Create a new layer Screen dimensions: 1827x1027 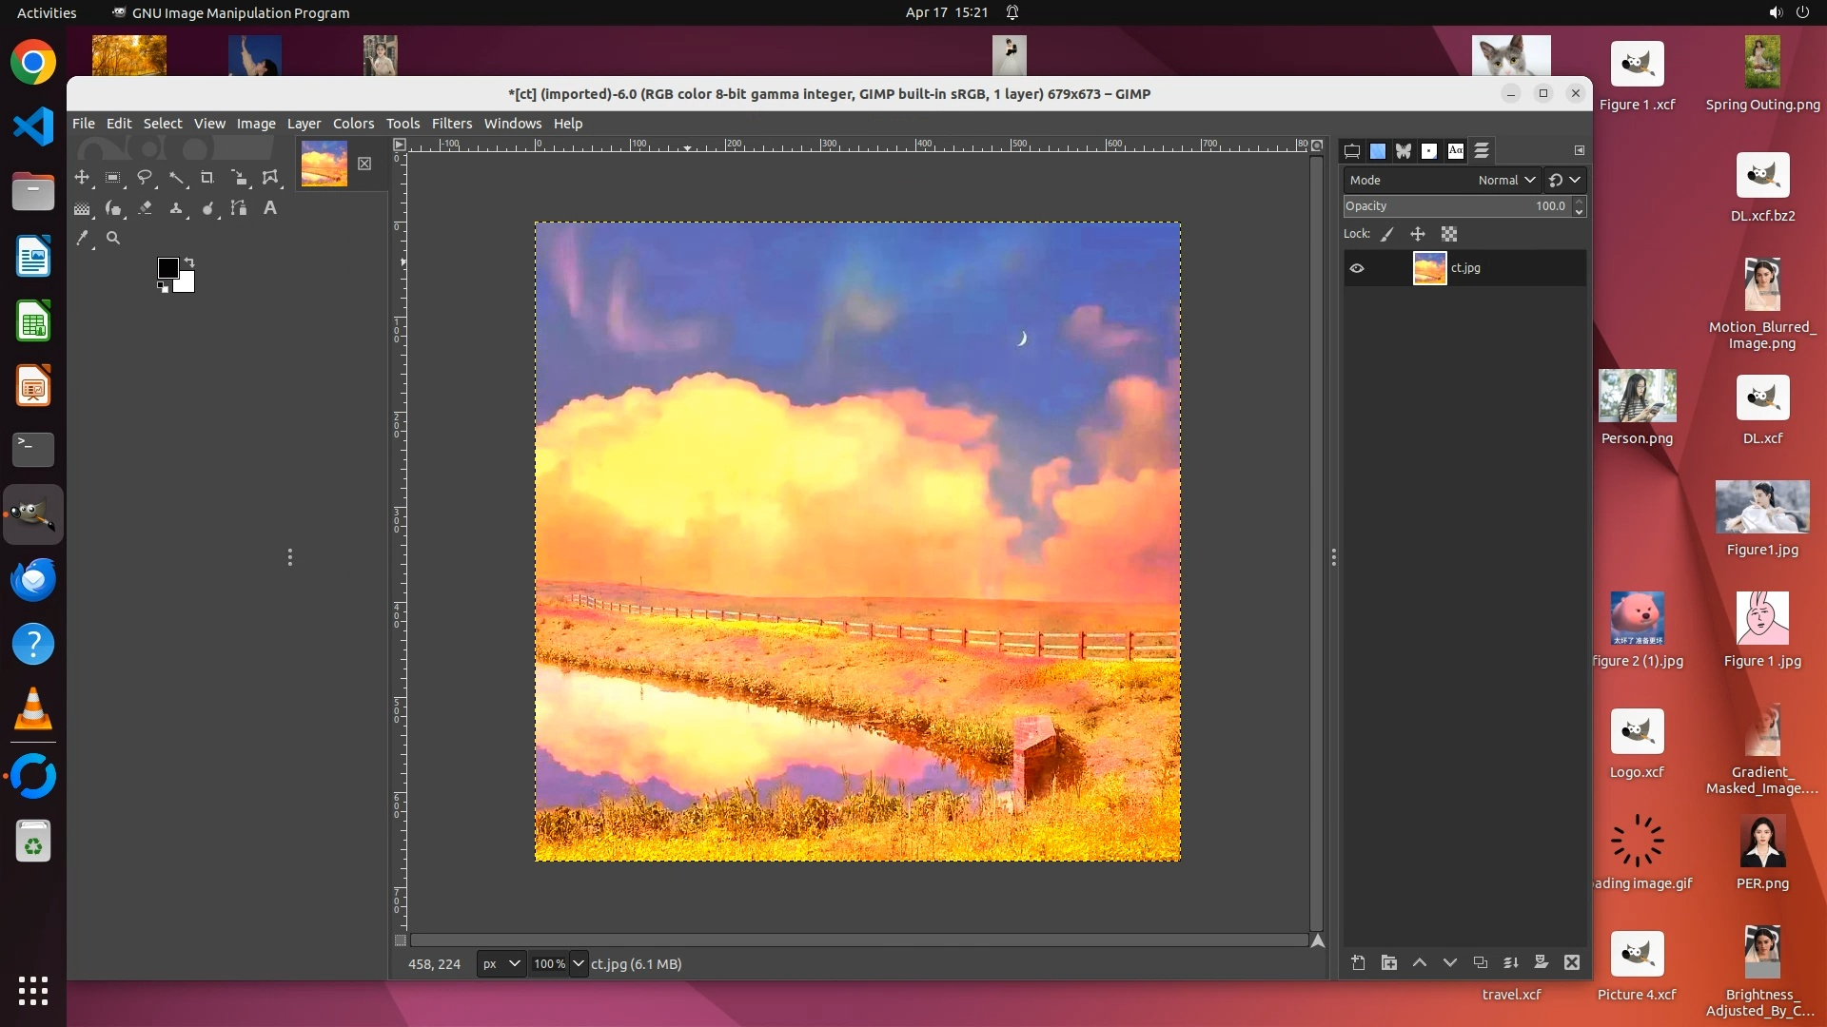[x=1358, y=962]
